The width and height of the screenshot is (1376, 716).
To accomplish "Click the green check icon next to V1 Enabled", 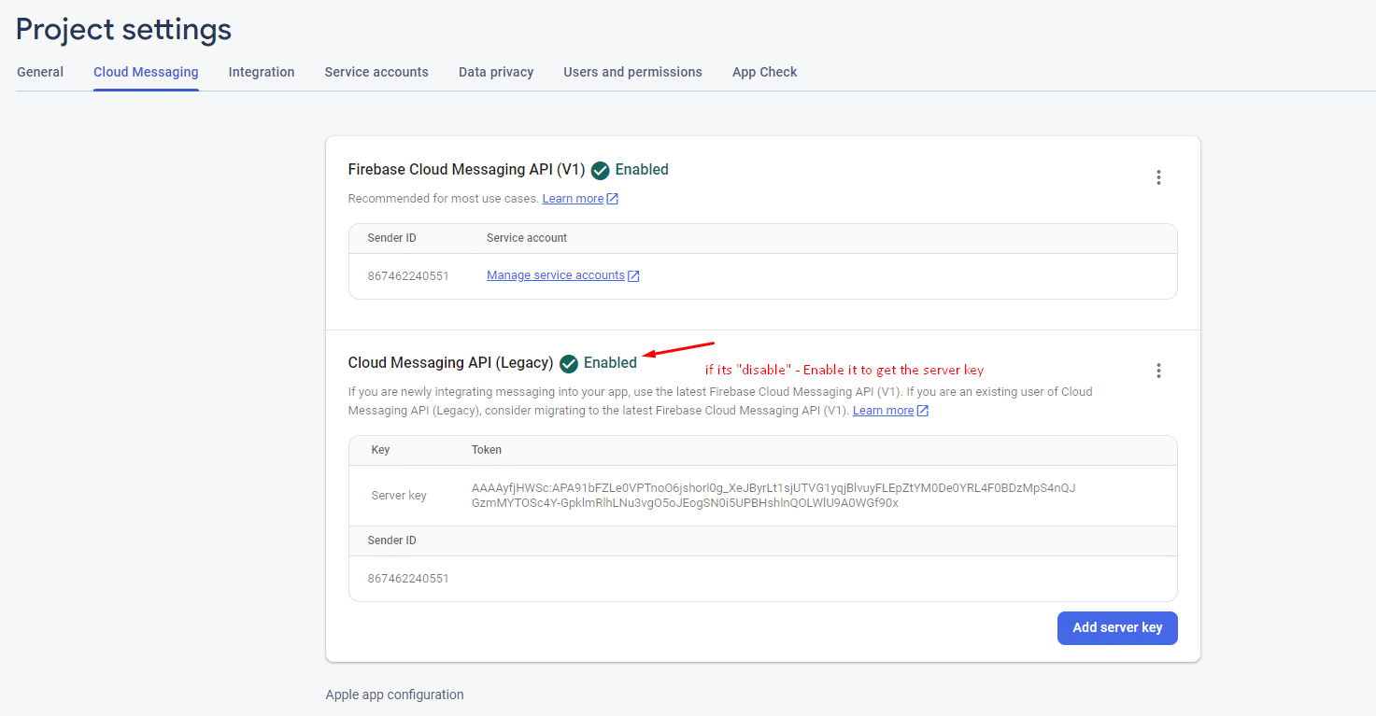I will point(601,170).
